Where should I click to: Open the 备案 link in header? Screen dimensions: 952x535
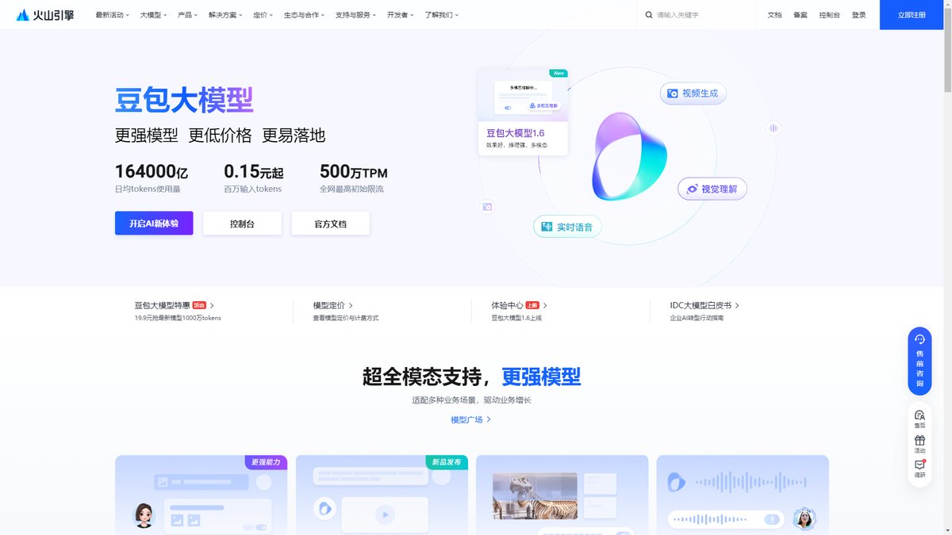pyautogui.click(x=800, y=15)
